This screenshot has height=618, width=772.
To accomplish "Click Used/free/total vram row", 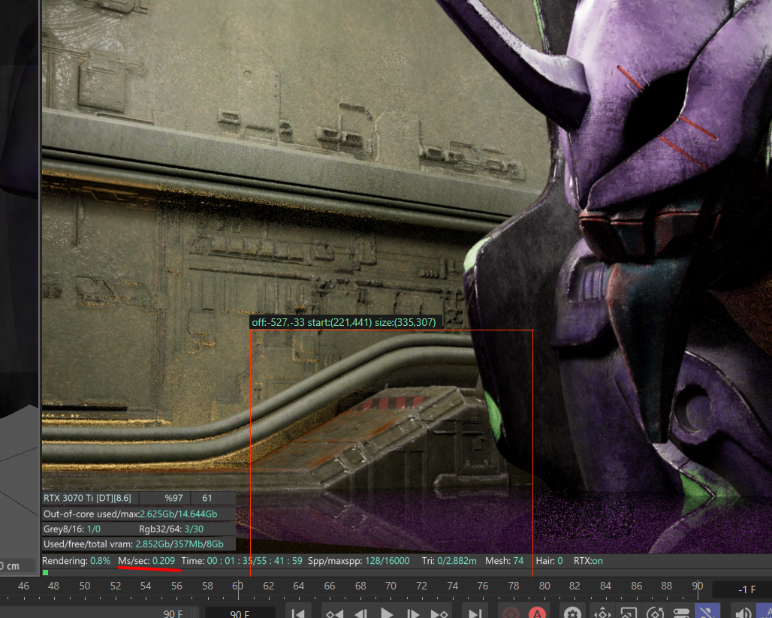I will [139, 544].
